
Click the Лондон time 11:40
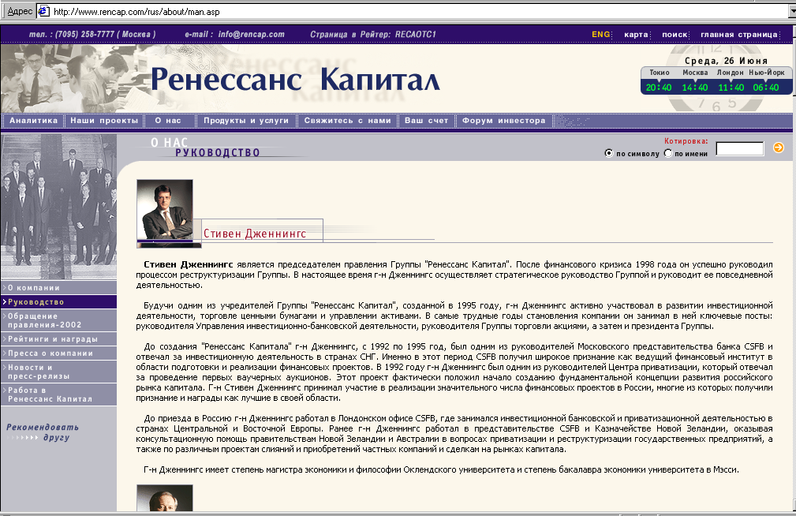click(x=731, y=88)
